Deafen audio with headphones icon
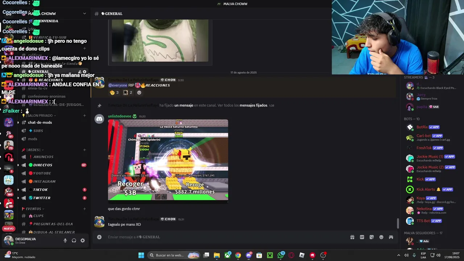 tap(74, 240)
